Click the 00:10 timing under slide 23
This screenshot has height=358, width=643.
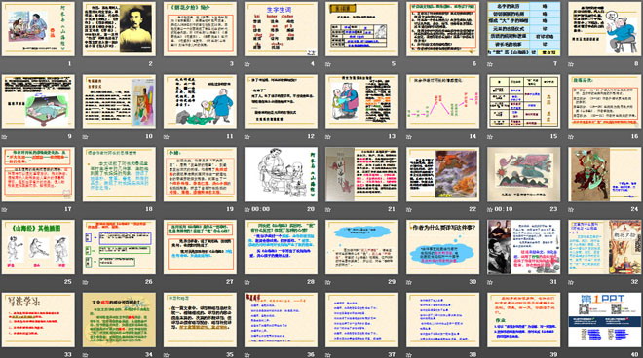[504, 209]
